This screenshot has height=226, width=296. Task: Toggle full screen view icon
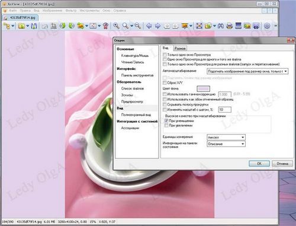[200, 26]
